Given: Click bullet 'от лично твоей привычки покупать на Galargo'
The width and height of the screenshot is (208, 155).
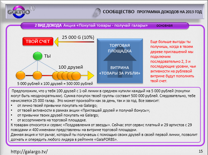Looking at the screenshot, I should tap(57, 105).
